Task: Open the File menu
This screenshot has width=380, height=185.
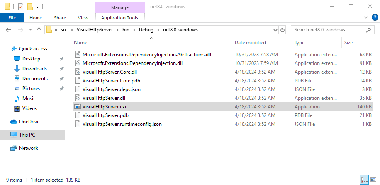Action: click(x=12, y=18)
